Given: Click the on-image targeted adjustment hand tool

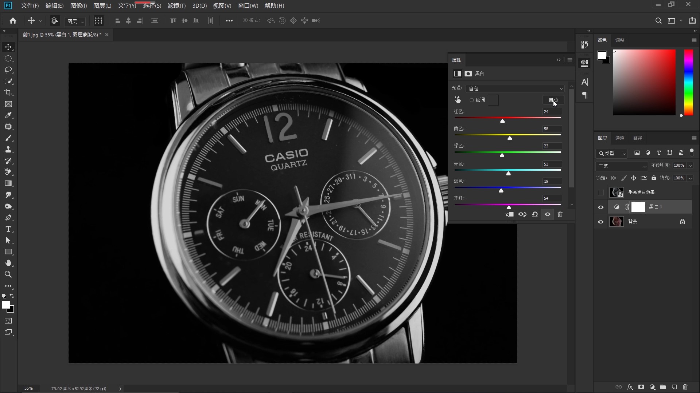Looking at the screenshot, I should pos(458,100).
